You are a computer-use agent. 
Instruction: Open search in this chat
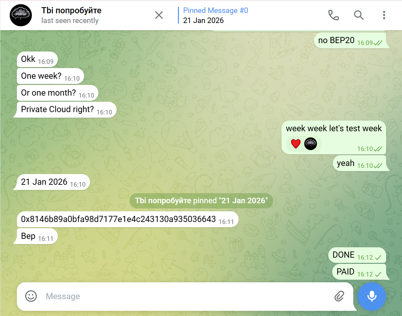pyautogui.click(x=358, y=15)
